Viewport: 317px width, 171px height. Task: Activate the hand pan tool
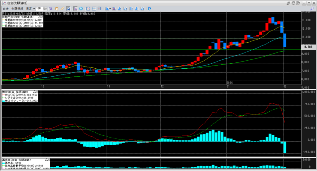(x=57, y=9)
